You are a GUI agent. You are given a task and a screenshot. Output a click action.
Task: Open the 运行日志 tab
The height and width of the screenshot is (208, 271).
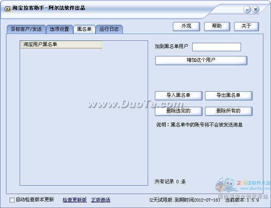pos(109,29)
